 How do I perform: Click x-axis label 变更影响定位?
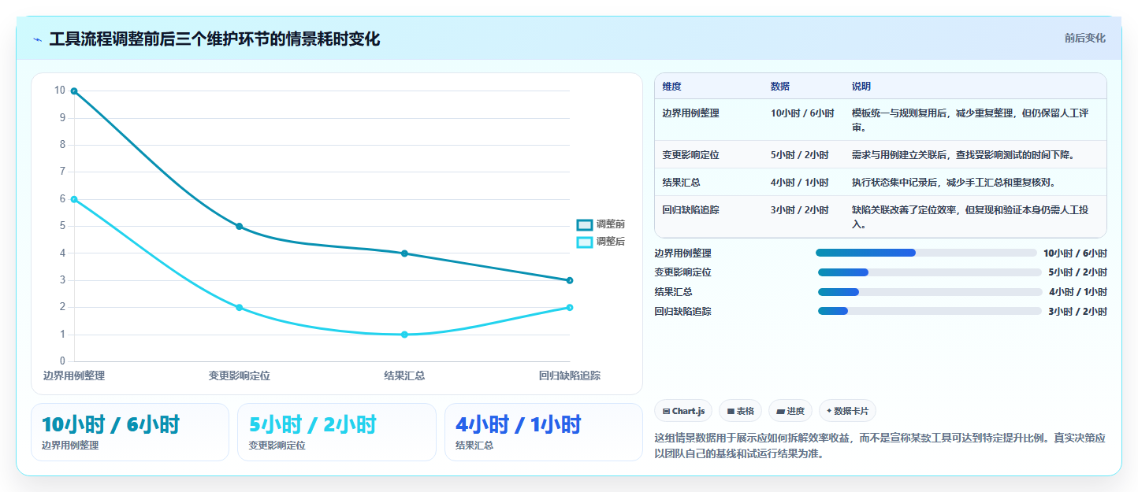(239, 376)
